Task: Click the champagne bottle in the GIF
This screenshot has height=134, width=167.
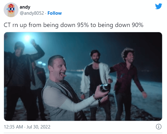Action: (105, 88)
